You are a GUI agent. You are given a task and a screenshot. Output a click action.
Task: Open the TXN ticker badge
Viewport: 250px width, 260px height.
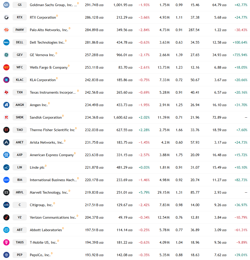point(20,92)
